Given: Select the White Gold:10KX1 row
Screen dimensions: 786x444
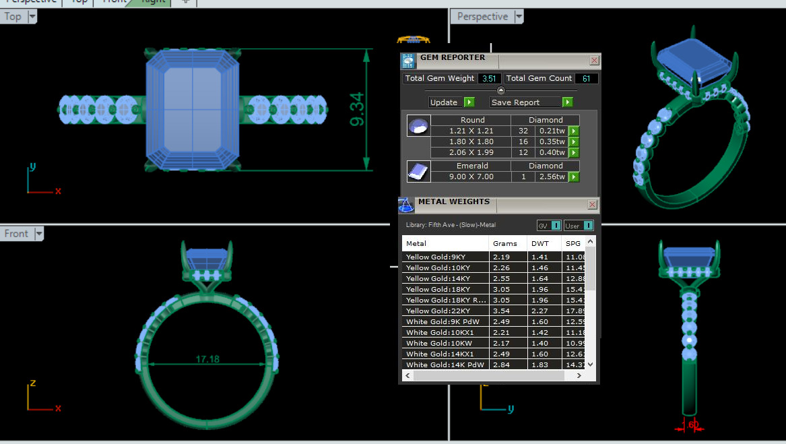Looking at the screenshot, I should [494, 333].
